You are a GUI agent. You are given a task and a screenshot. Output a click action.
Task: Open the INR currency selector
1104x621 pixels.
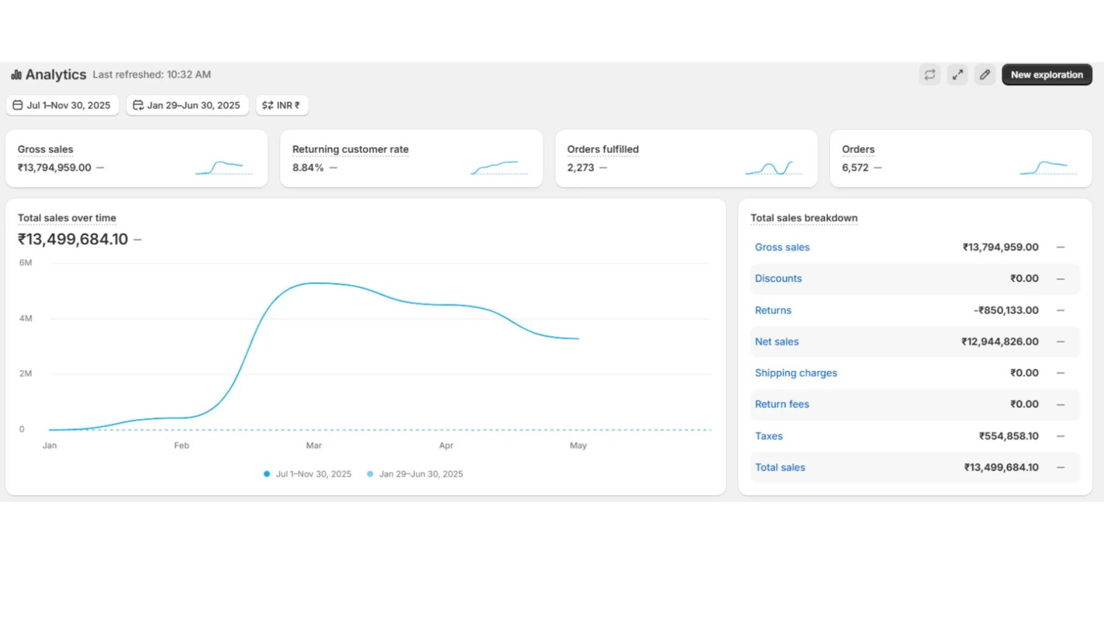282,105
